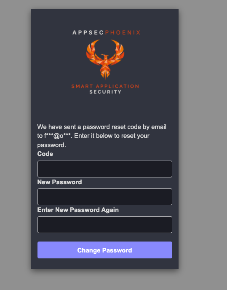This screenshot has width=227, height=290.
Task: Click the phoenix's tail feathers
Action: [x=105, y=74]
